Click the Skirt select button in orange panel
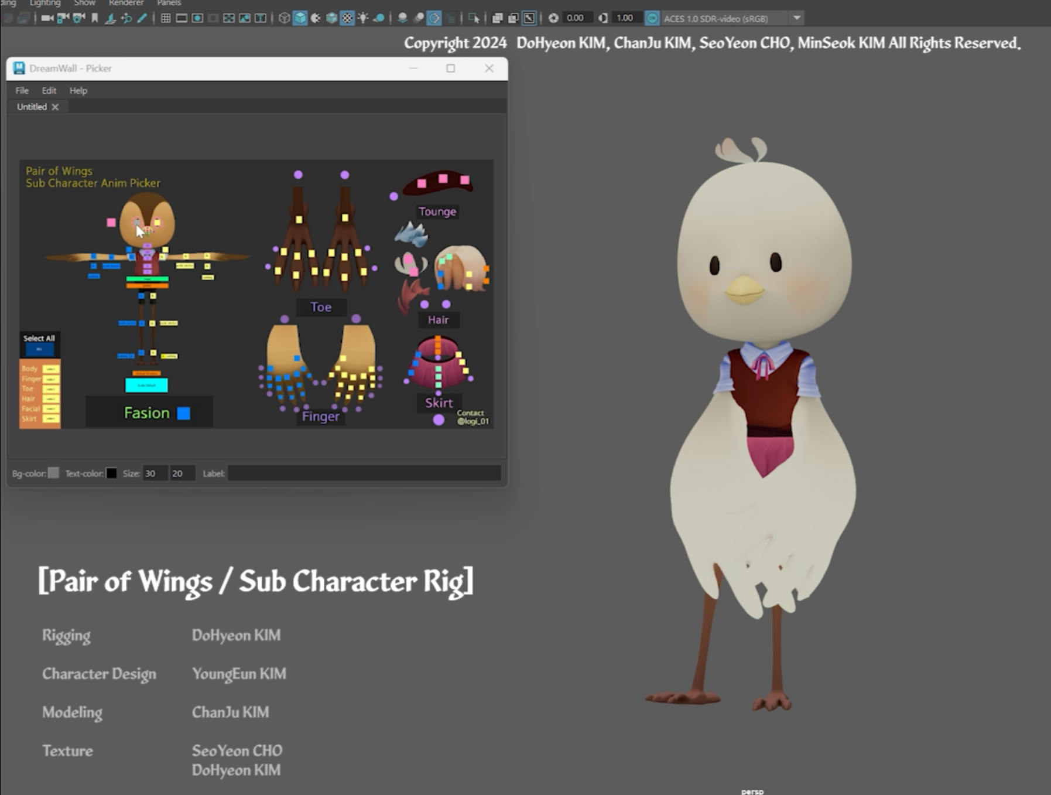This screenshot has height=795, width=1051. 51,419
